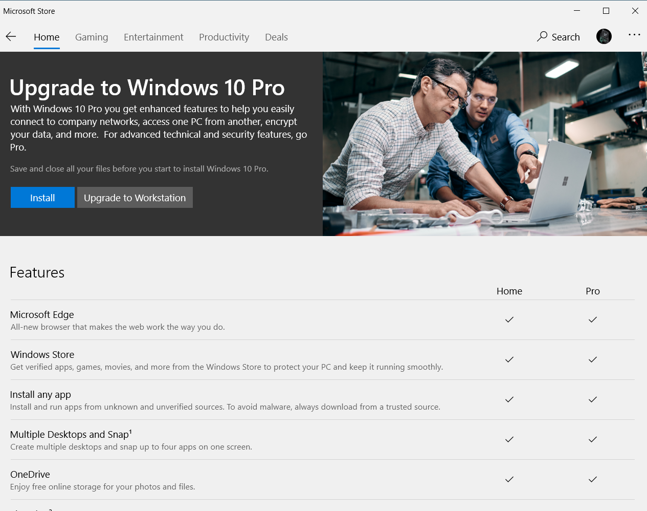Click the Home checkmark for Windows Store
Viewport: 647px width, 511px height.
coord(509,359)
